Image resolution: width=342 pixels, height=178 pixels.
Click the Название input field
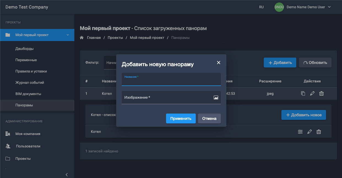[171, 82]
